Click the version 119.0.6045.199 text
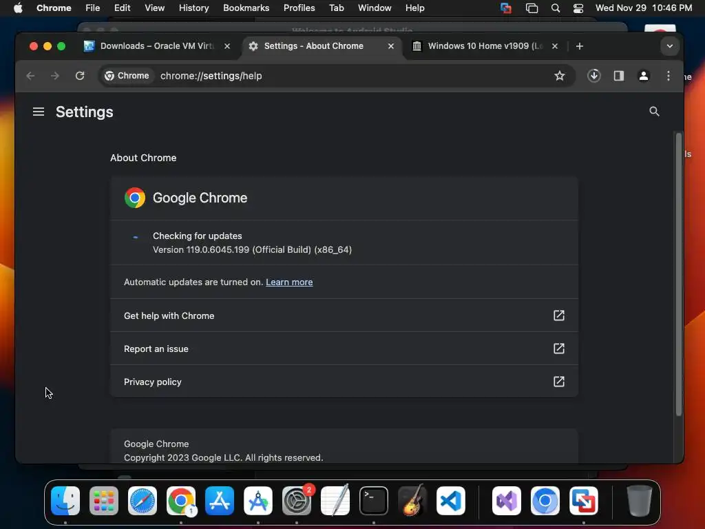The image size is (705, 529). (x=252, y=249)
